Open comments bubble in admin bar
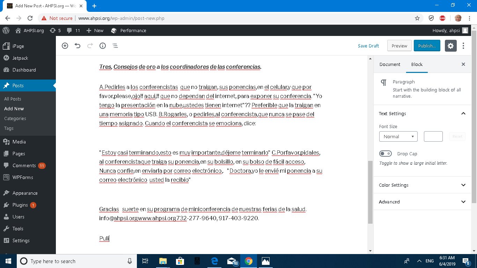 coord(73,30)
